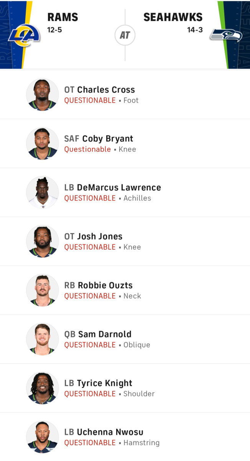Open the OT Charles Cross player page

(100, 90)
